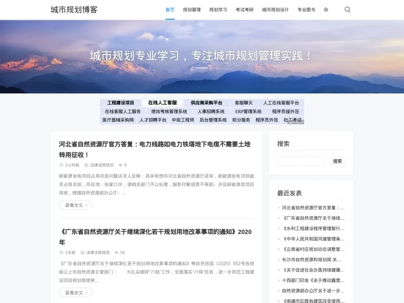Click the ERP管理系统 ad link
Screen dimensions: 404x303
click(248, 112)
